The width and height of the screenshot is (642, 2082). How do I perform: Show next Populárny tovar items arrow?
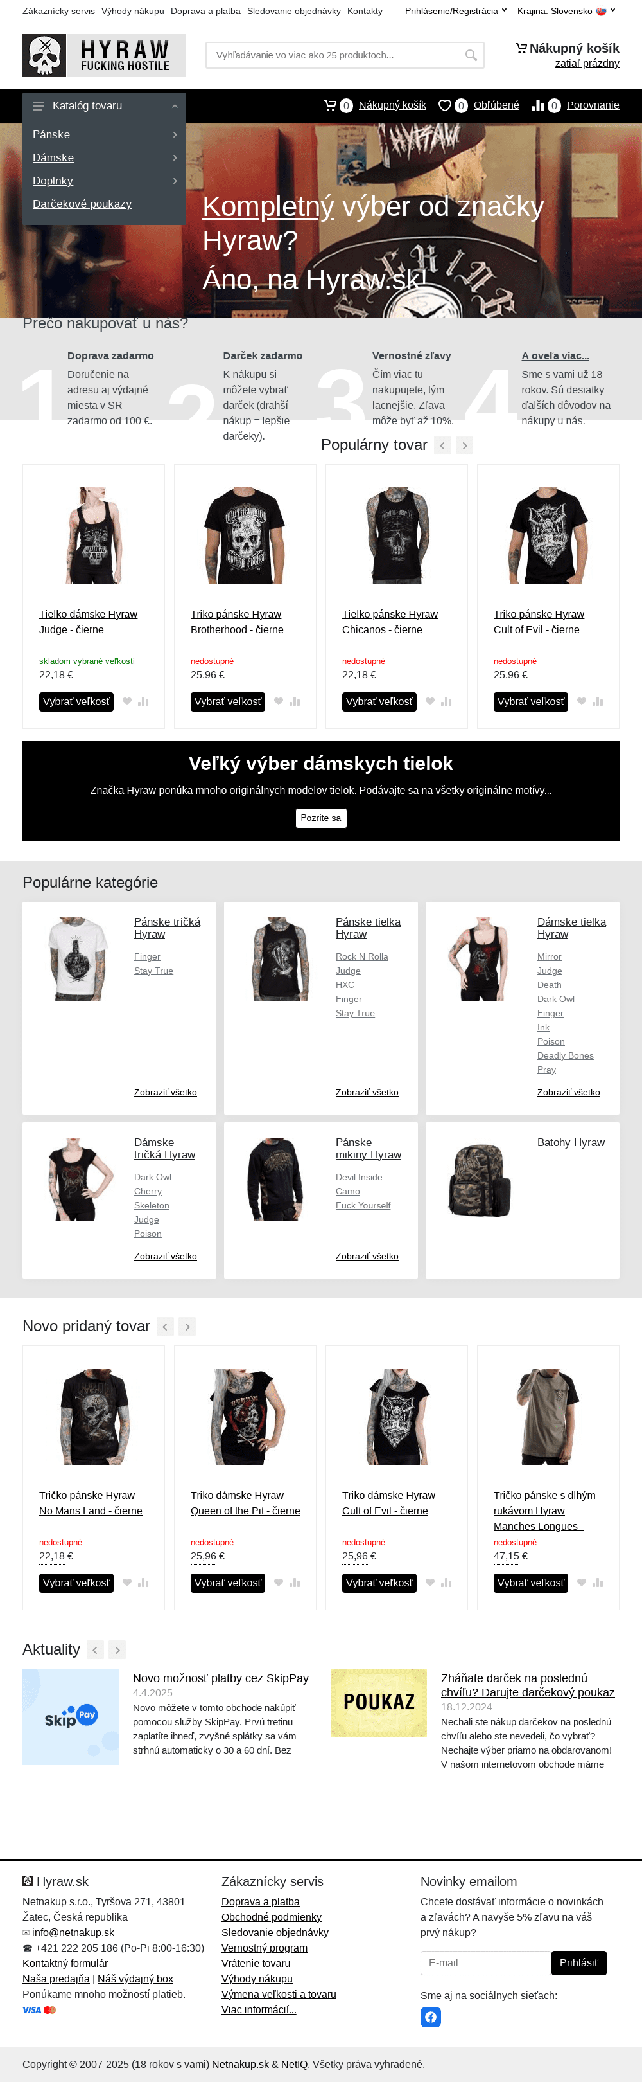[x=464, y=445]
